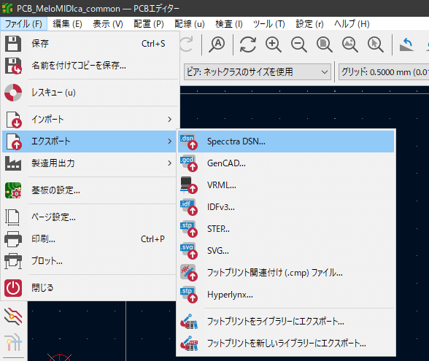Click the red power icon for 閉じる

click(x=13, y=287)
